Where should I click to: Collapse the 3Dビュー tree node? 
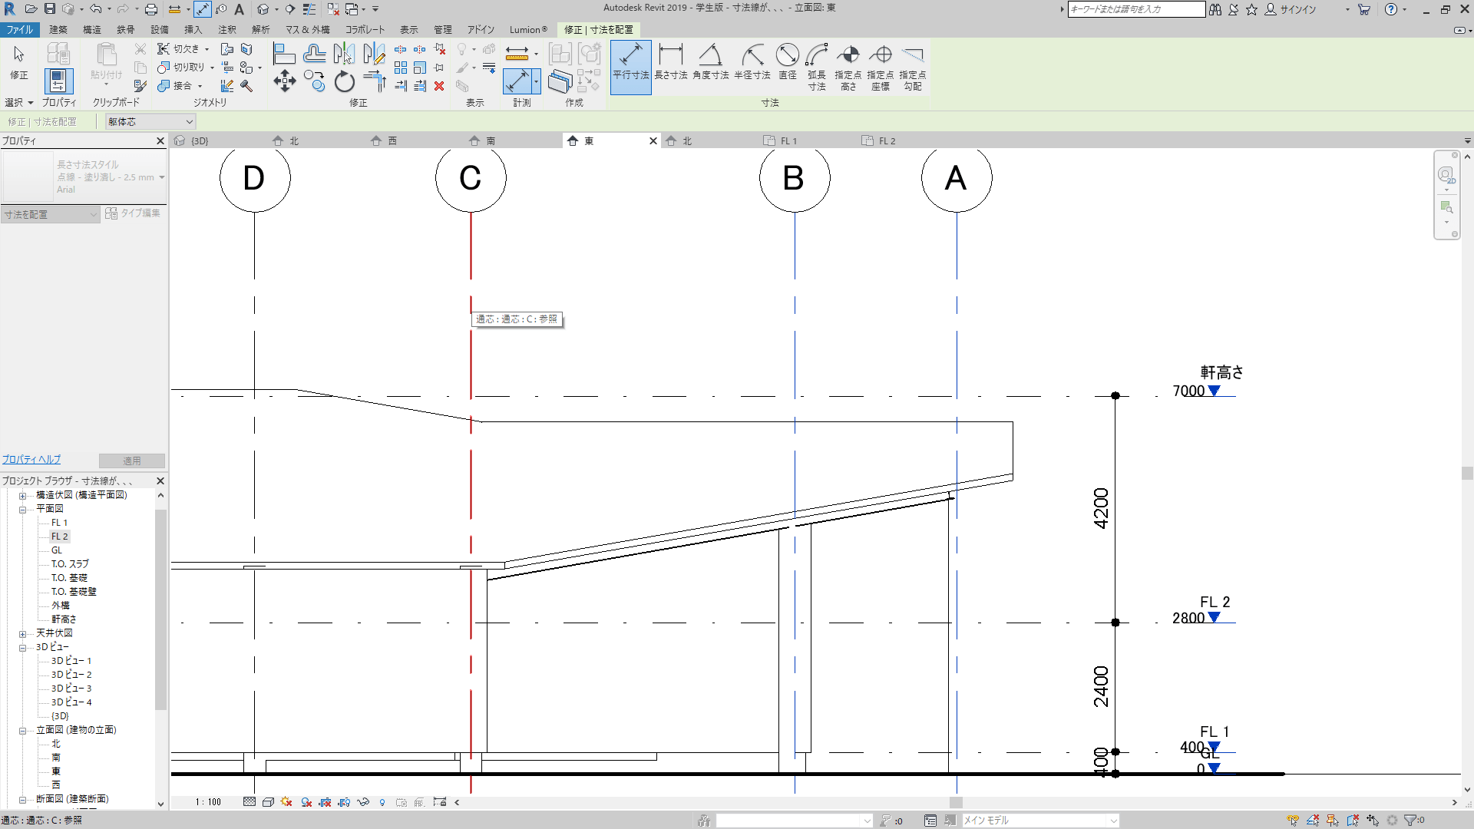(22, 647)
